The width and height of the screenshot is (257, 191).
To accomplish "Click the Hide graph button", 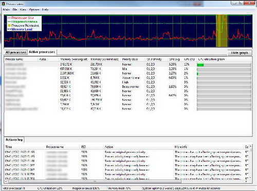I will (x=240, y=53).
